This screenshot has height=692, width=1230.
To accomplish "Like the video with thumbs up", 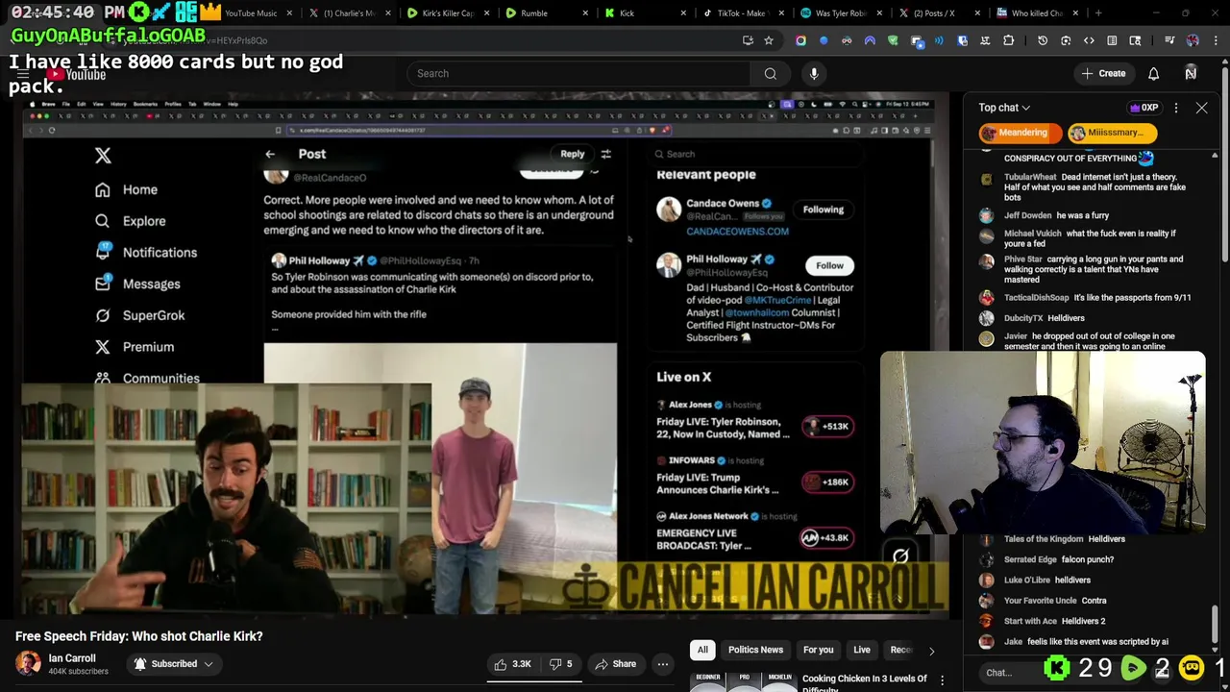I will 512,664.
